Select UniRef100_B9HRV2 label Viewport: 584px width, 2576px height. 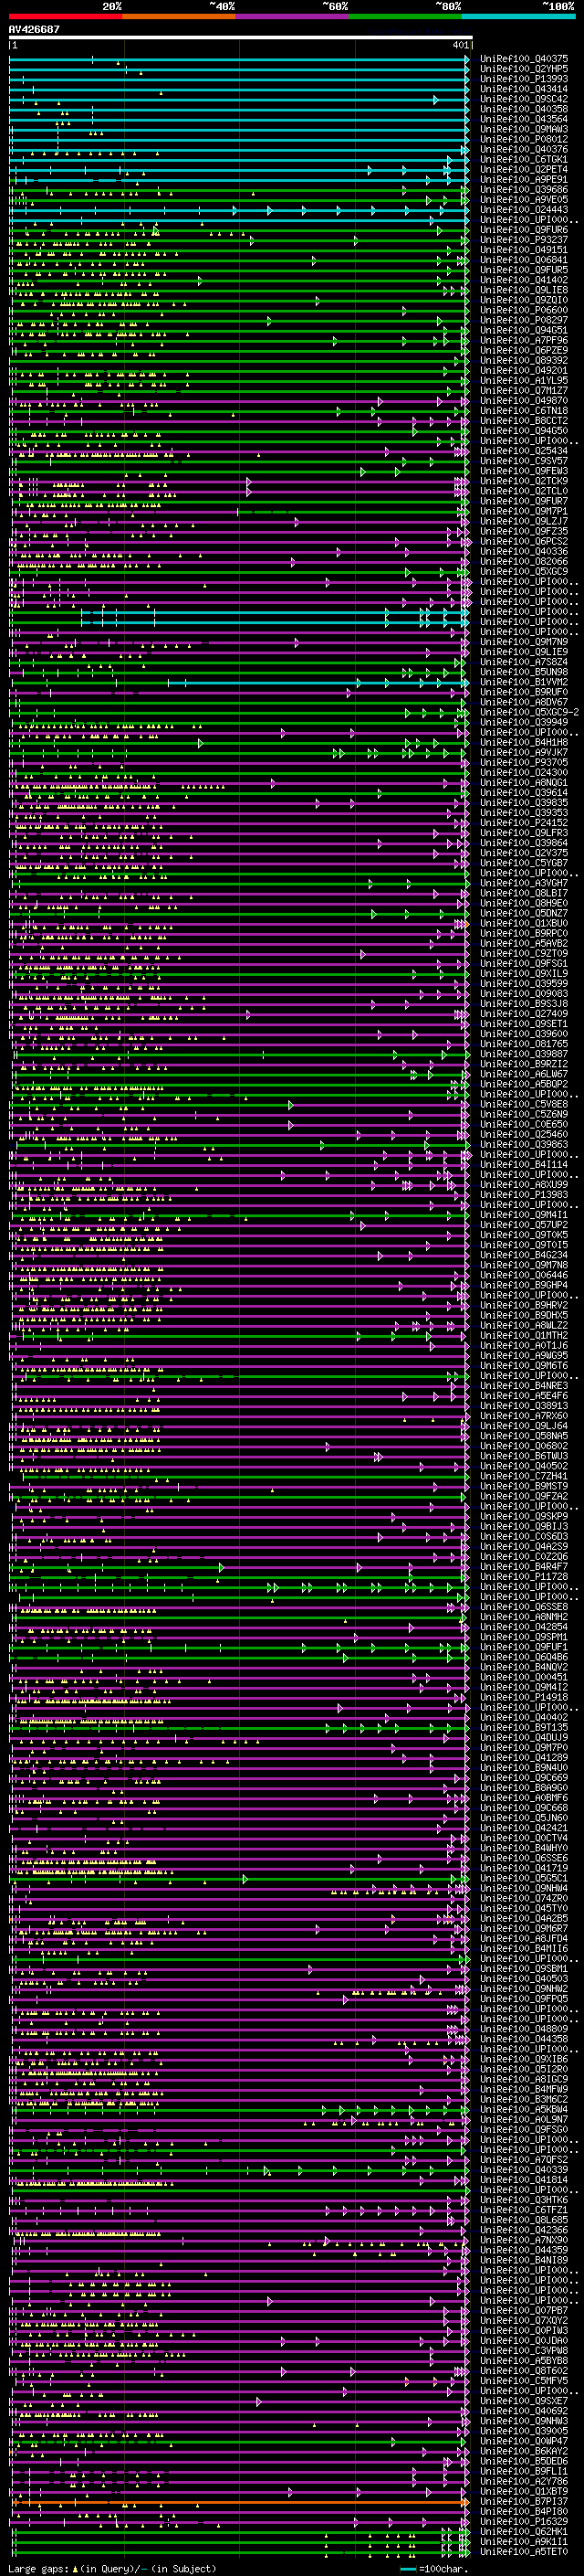524,1305
